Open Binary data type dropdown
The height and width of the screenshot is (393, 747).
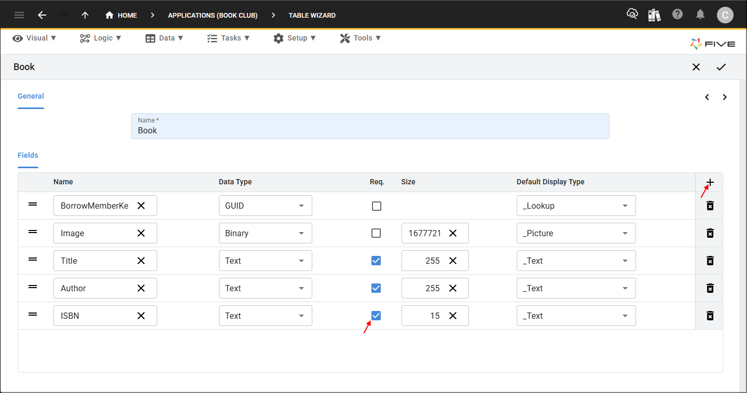pyautogui.click(x=266, y=233)
